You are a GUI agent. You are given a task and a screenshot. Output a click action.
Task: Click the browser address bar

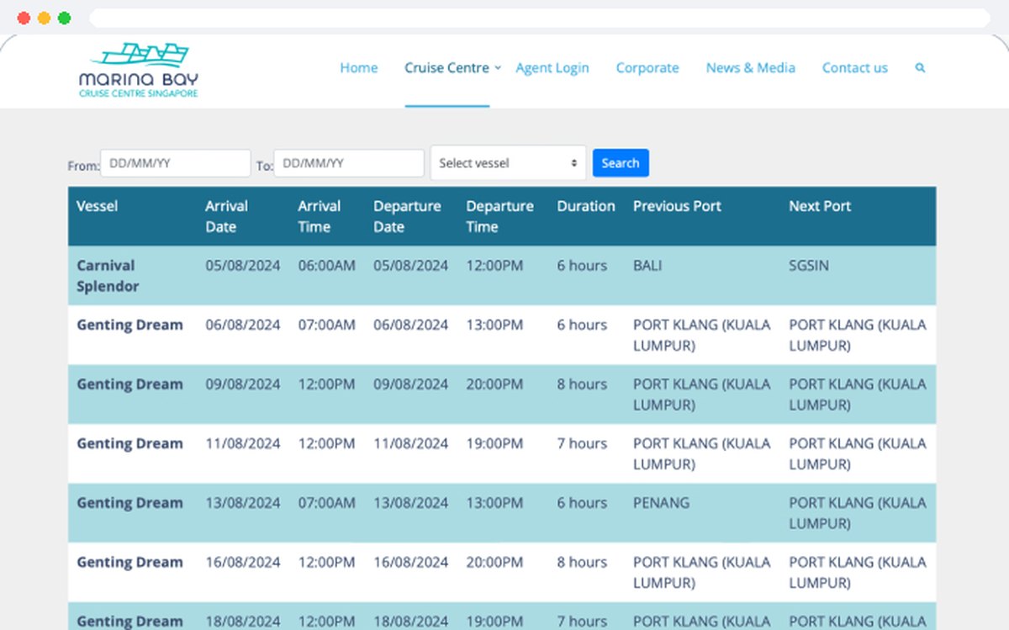point(539,18)
